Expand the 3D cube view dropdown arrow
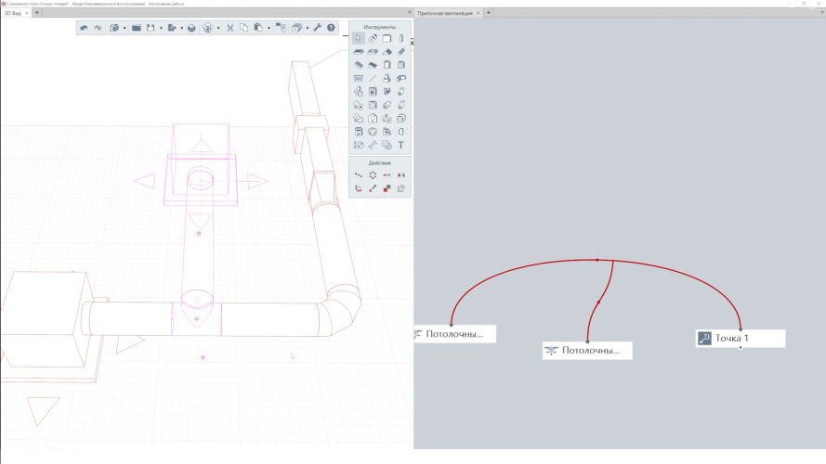 point(125,28)
